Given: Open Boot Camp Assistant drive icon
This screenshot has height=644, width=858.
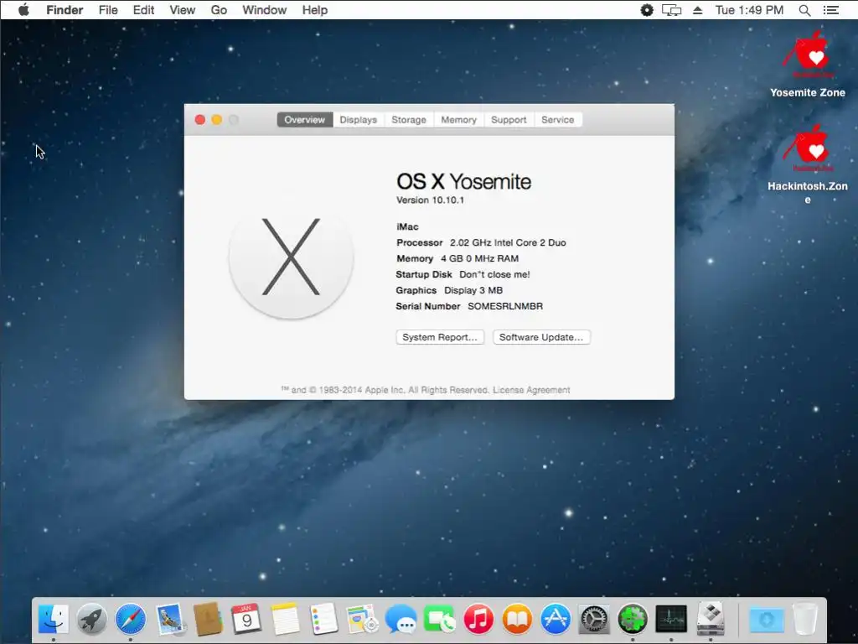Looking at the screenshot, I should coord(711,619).
